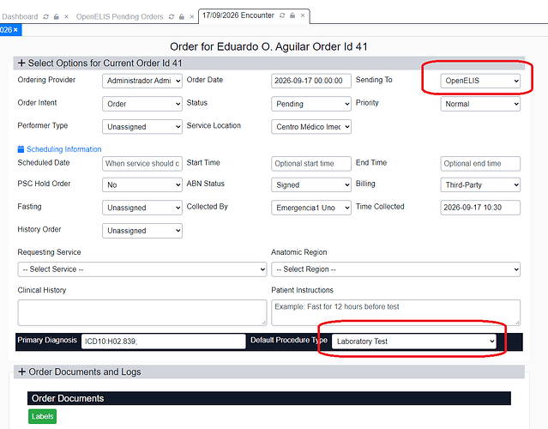
Task: Switch to the Dashboard tab
Action: click(20, 16)
